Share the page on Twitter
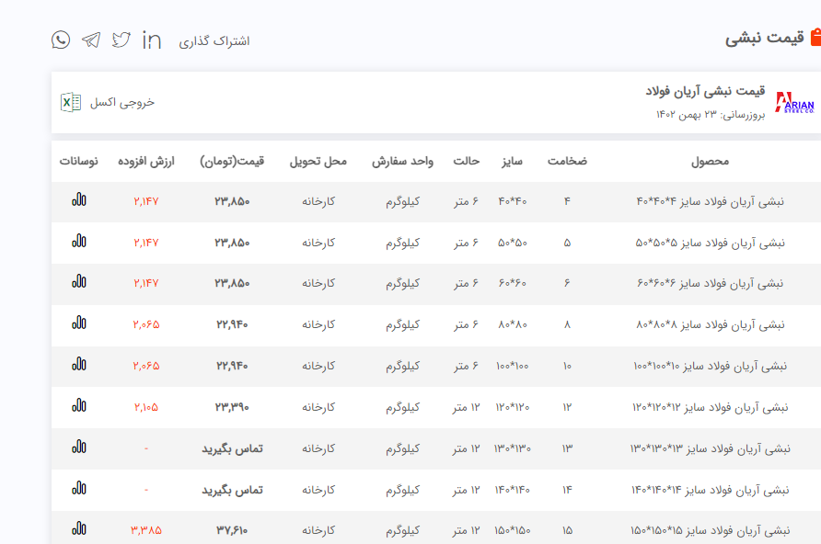The height and width of the screenshot is (544, 821). coord(121,40)
